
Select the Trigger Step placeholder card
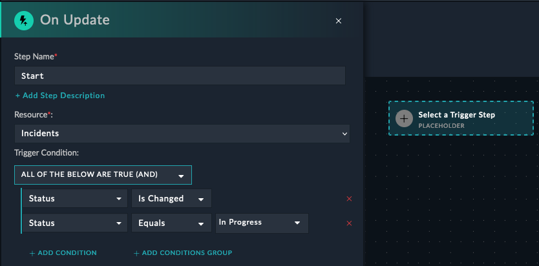[x=461, y=118]
